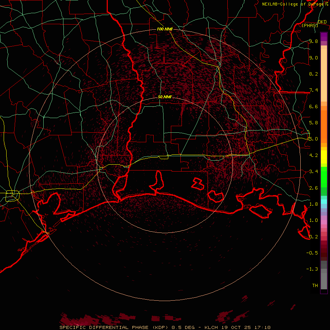The height and width of the screenshot is (330, 330).
Task: Click the 2.6 value on the scale
Action: coord(313,188)
